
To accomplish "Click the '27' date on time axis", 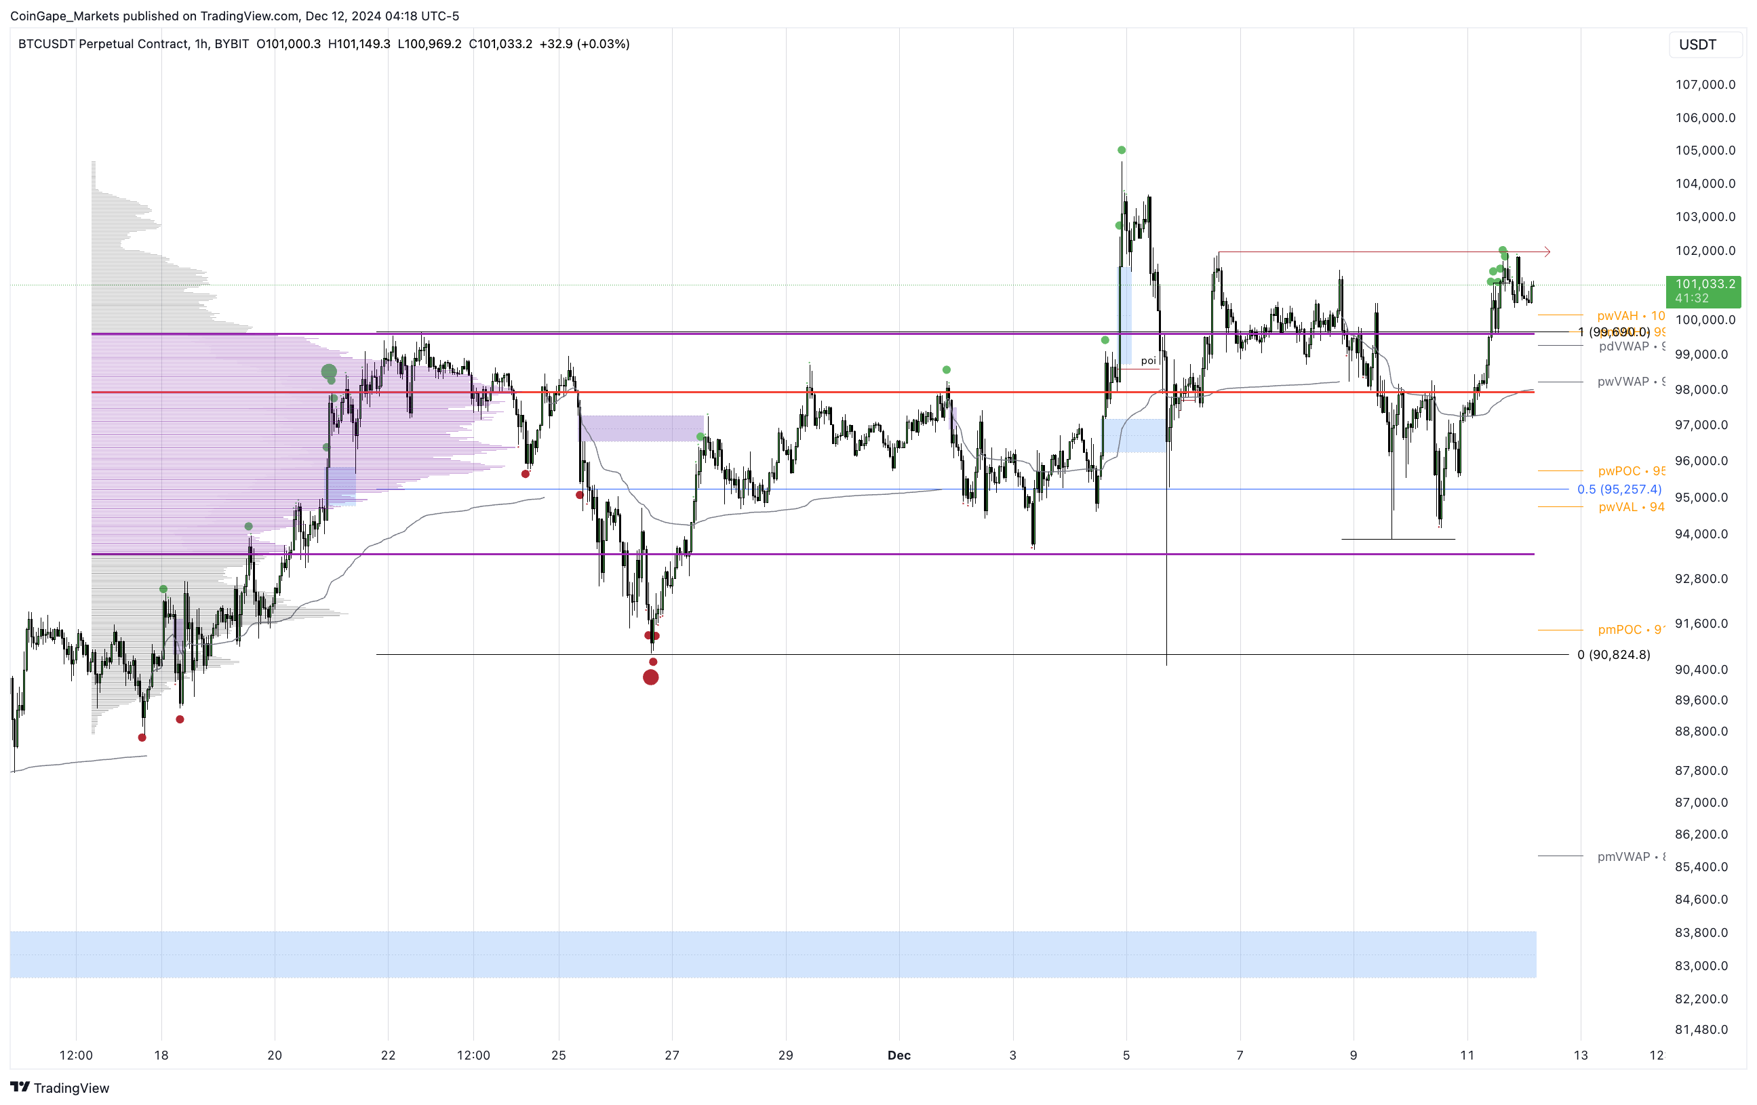I will [x=672, y=1056].
